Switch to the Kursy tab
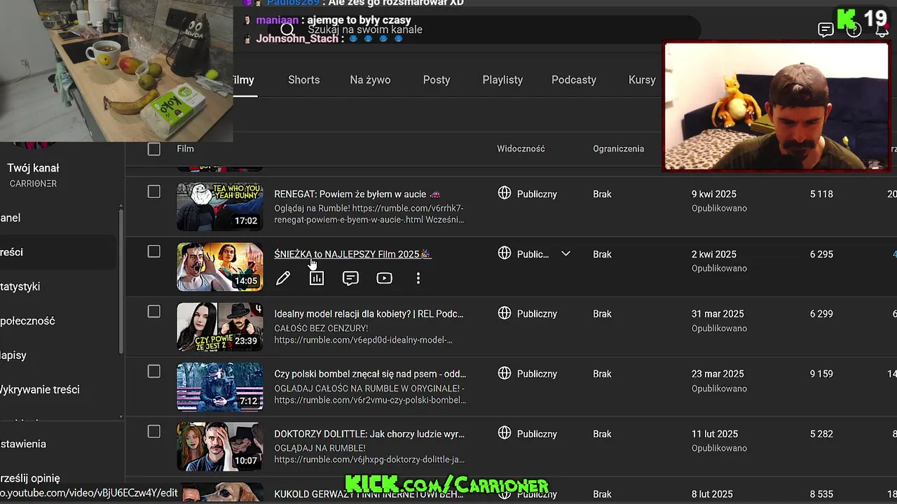 click(642, 80)
